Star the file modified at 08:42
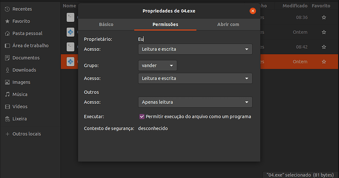Viewport: 339px width, 178px height. coord(324,47)
